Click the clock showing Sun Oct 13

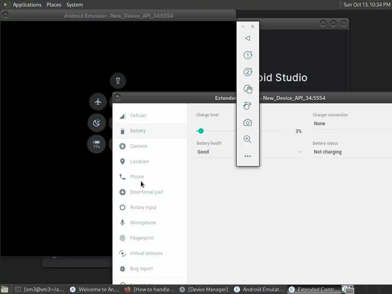[x=367, y=5]
